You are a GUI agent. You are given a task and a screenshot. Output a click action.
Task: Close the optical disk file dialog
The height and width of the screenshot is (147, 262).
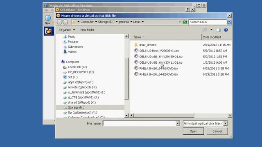(229, 16)
